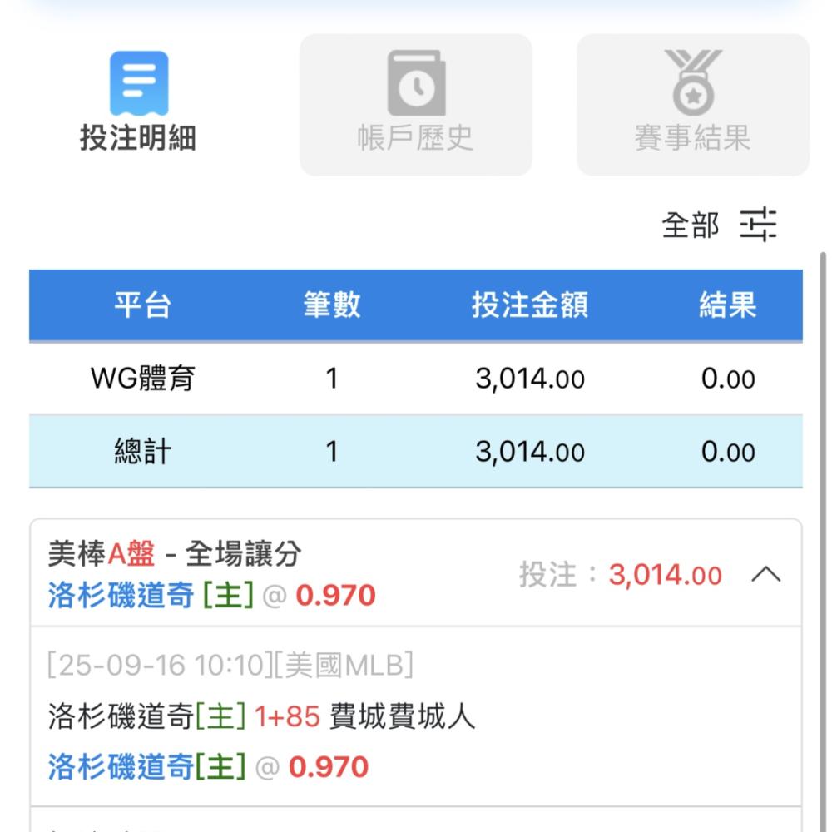Click the 結果 column header
This screenshot has height=832, width=832.
point(727,305)
